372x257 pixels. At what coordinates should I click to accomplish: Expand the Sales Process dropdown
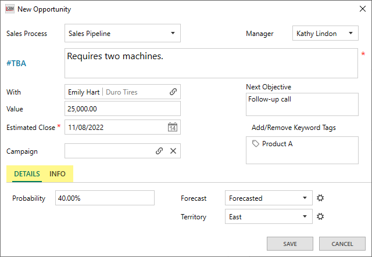click(x=173, y=34)
